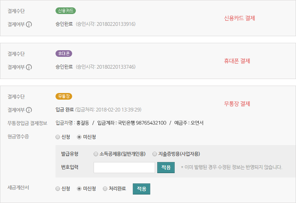
Task: Select 신청 radio for 현금영수증
Action: (58, 137)
